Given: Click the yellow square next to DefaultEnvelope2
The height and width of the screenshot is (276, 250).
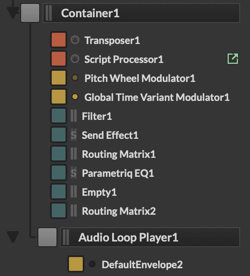Looking at the screenshot, I should click(76, 264).
